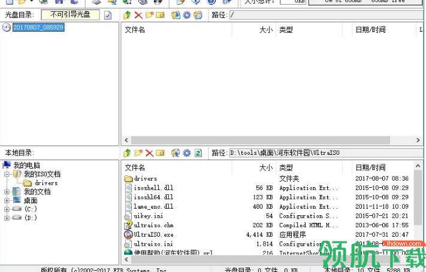Expand the (C:) drive node
The image size is (426, 272).
[x=7, y=209]
